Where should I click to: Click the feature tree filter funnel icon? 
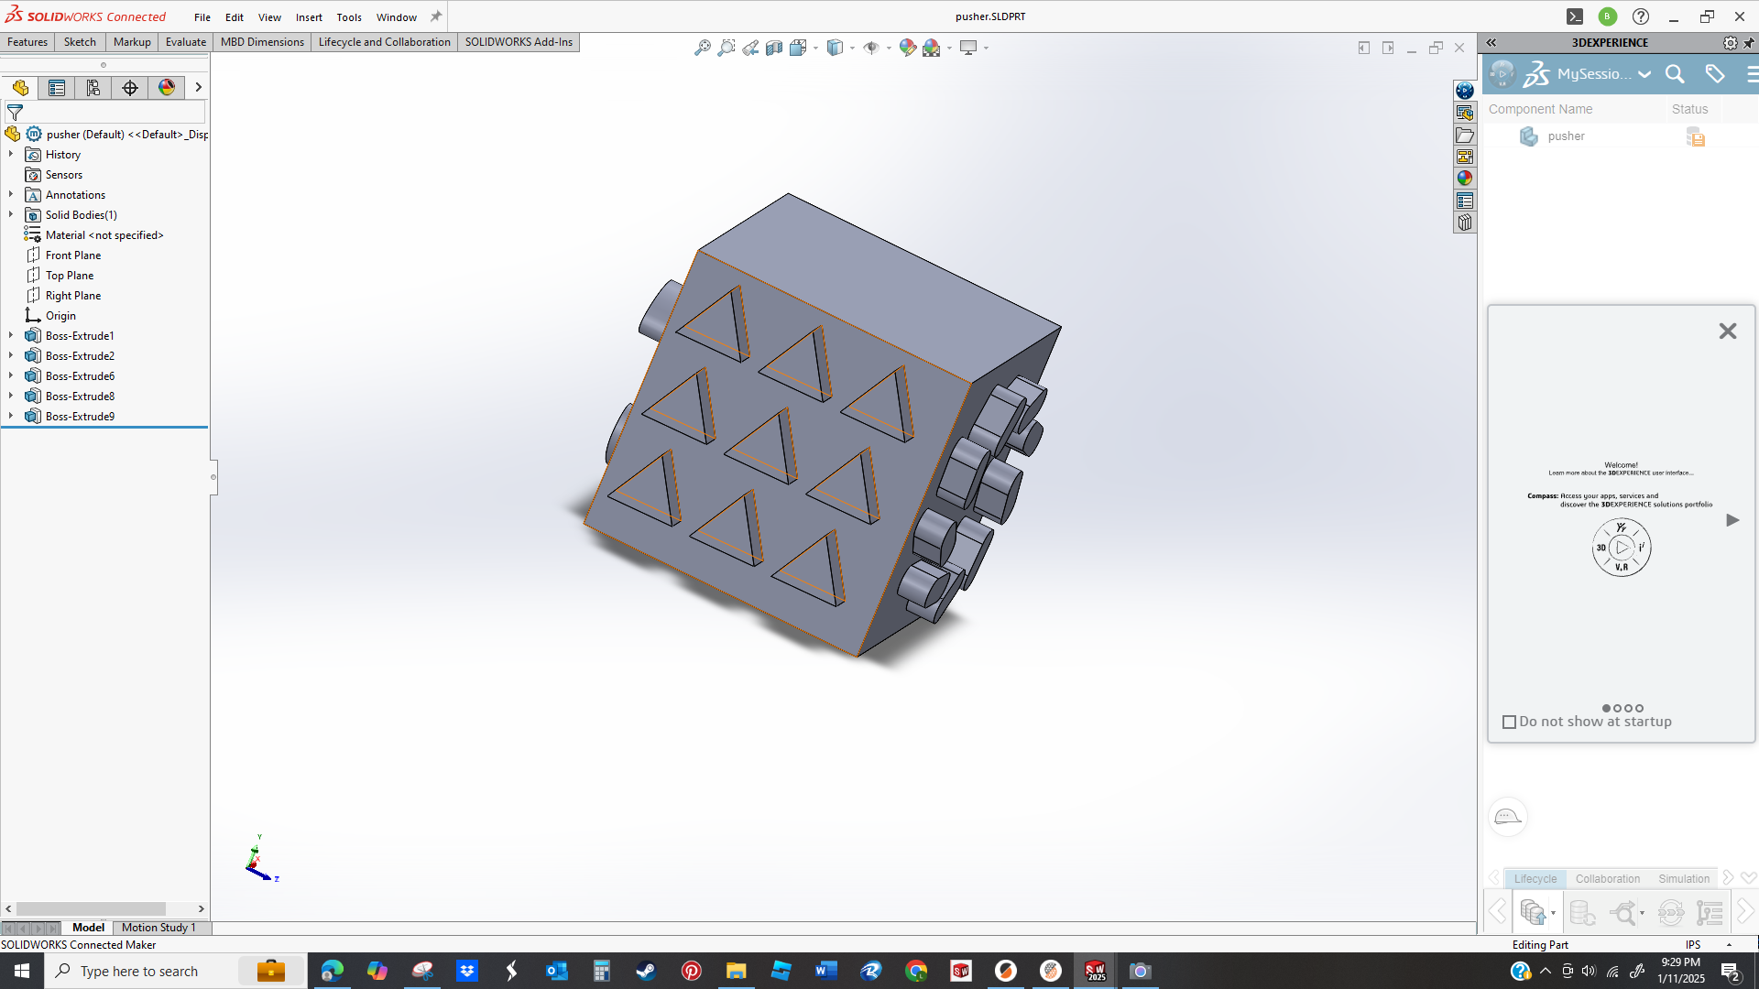pyautogui.click(x=15, y=113)
